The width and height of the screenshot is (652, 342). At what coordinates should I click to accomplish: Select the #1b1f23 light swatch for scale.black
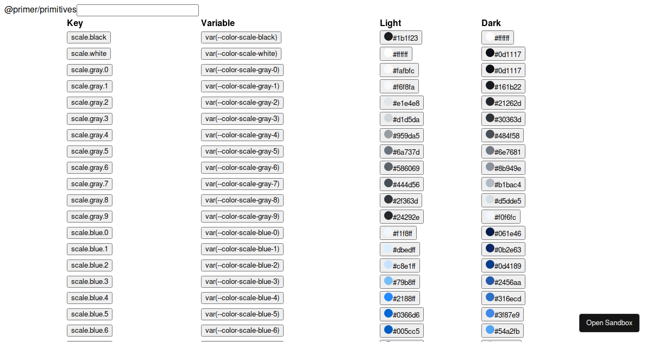[401, 37]
